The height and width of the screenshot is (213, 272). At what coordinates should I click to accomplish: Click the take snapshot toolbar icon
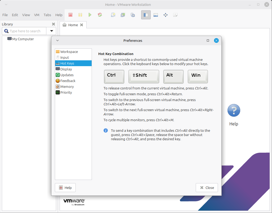tap(113, 15)
